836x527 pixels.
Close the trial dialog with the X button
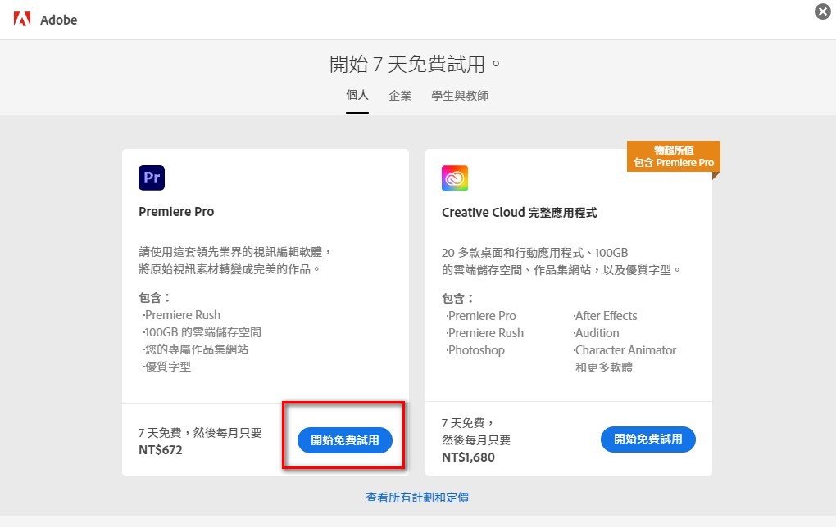[x=822, y=11]
